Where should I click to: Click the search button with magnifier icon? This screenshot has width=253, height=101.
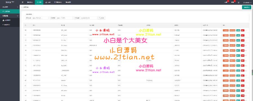pyautogui.click(x=102, y=18)
